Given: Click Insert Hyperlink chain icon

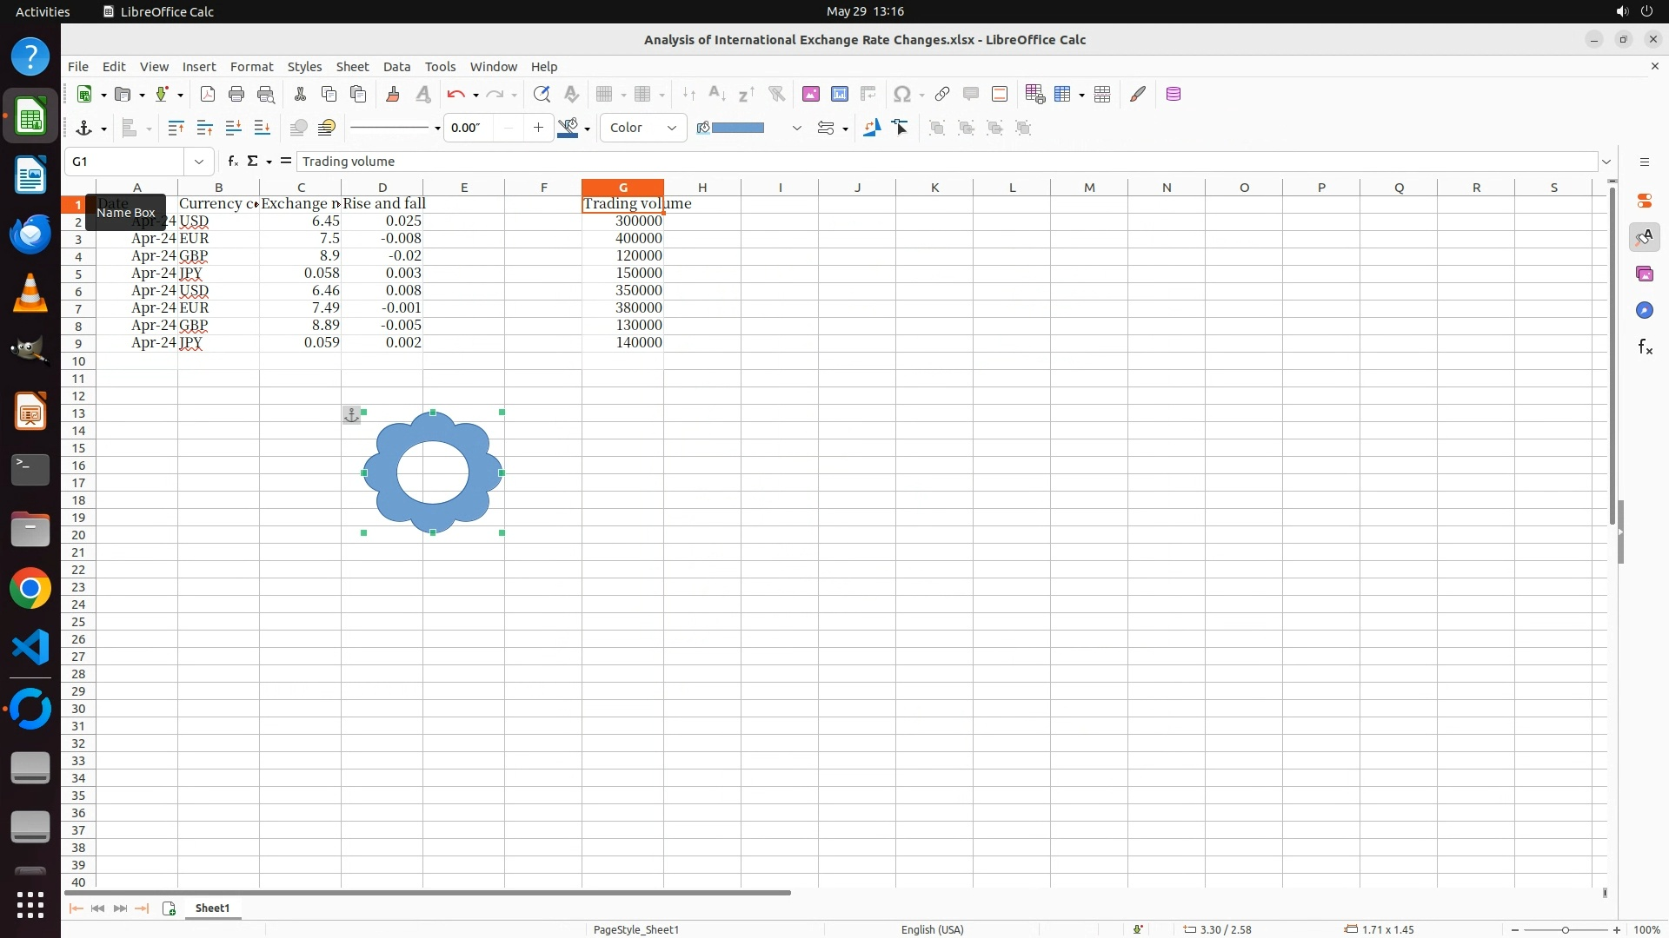Looking at the screenshot, I should tap(941, 95).
